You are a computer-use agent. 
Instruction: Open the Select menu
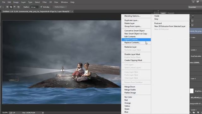pyautogui.click(x=37, y=2)
